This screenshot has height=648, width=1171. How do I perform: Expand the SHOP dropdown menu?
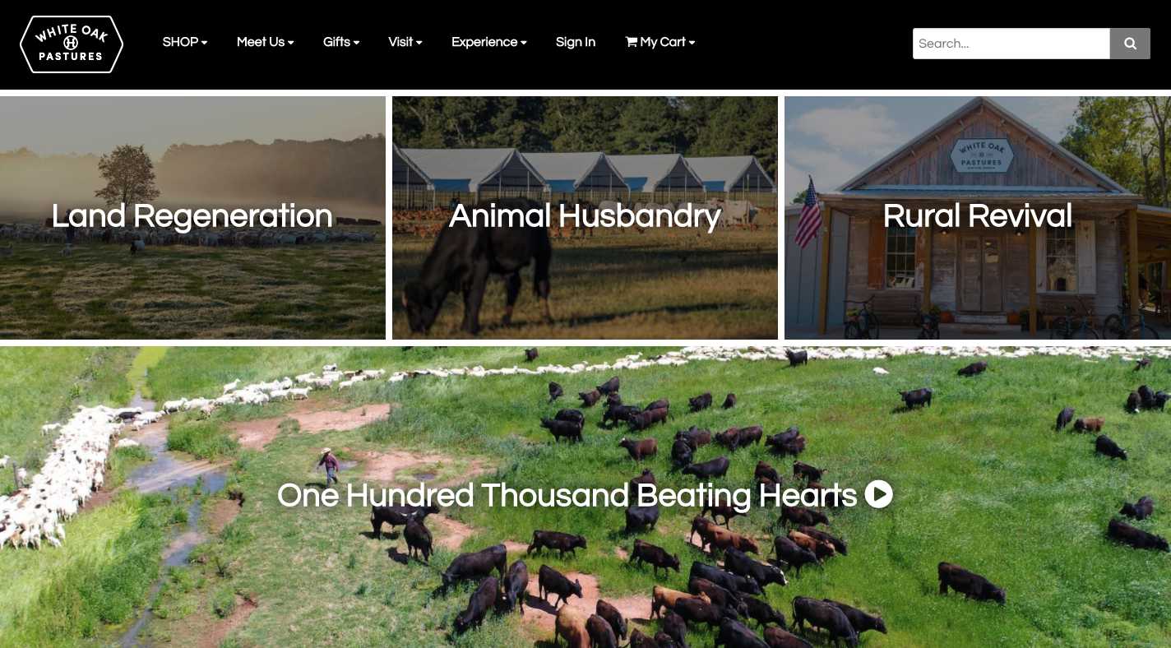tap(185, 42)
